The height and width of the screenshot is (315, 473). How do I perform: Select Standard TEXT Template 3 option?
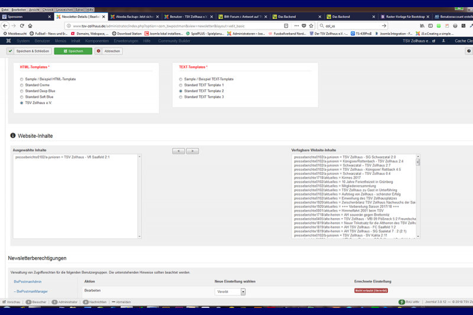point(181,97)
